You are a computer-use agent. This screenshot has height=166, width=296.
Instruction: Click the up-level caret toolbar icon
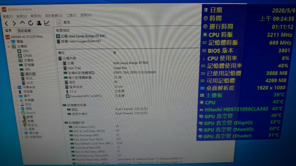tap(23, 23)
